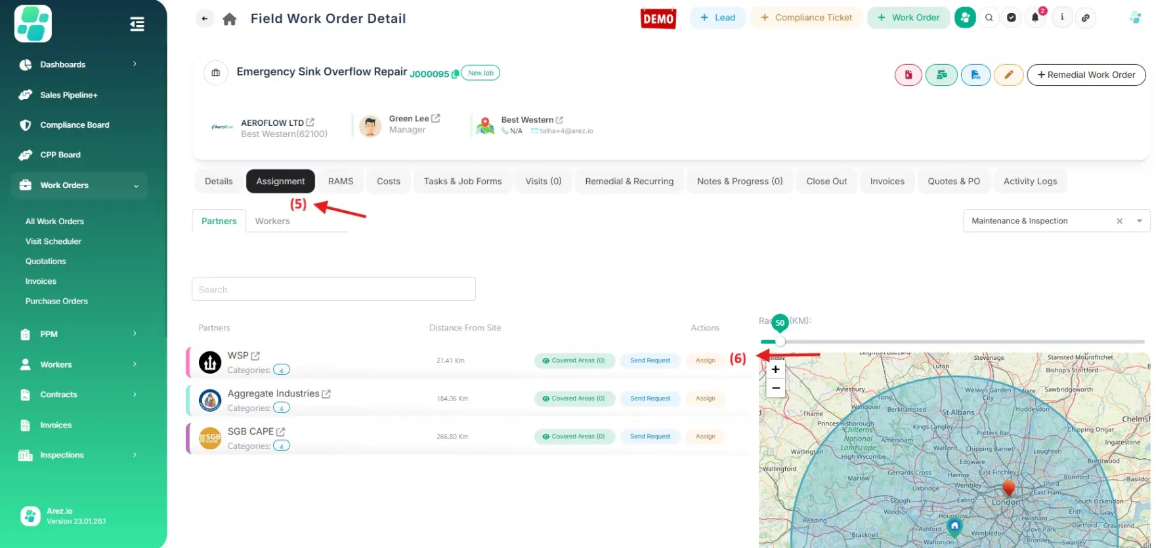This screenshot has width=1173, height=548.
Task: Click the red PDF document icon button
Action: click(x=908, y=75)
